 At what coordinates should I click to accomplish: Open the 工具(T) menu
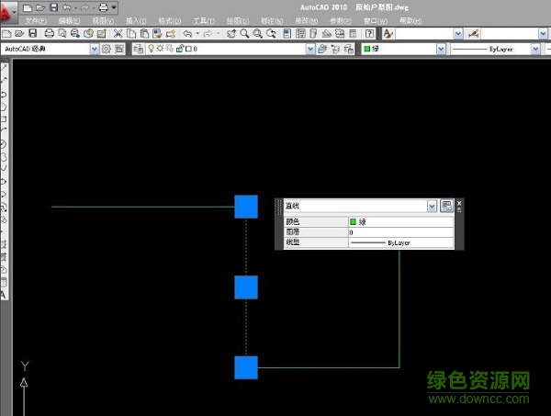click(x=204, y=21)
